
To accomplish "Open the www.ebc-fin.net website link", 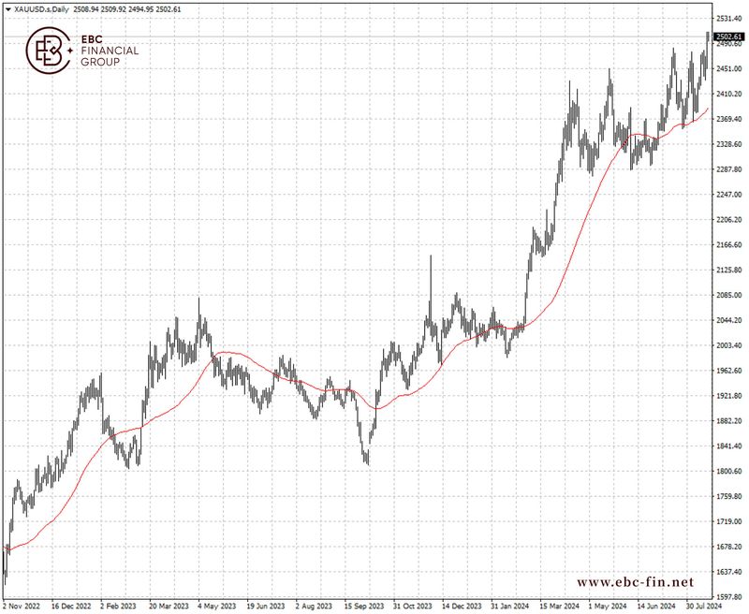I will point(636,582).
